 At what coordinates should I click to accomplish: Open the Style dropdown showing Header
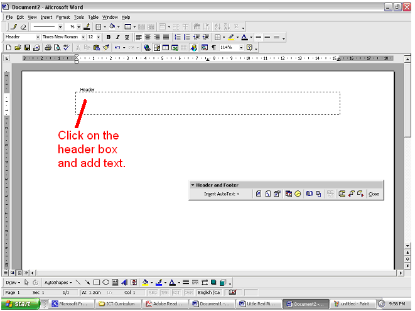pyautogui.click(x=38, y=37)
